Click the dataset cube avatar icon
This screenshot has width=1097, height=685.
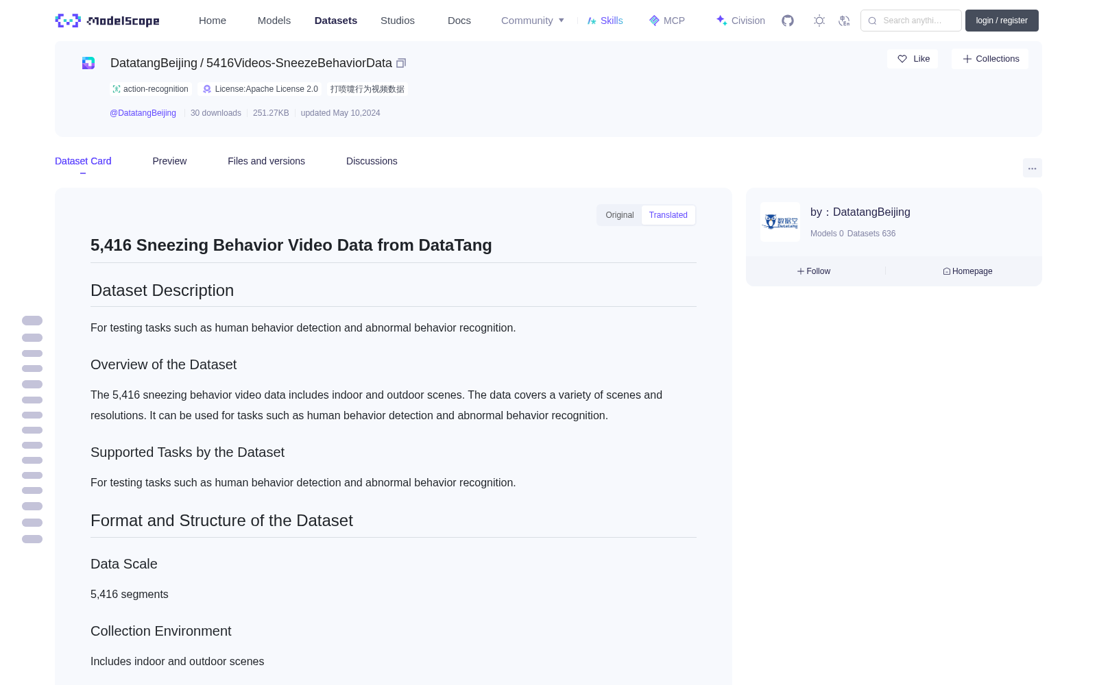click(x=88, y=63)
